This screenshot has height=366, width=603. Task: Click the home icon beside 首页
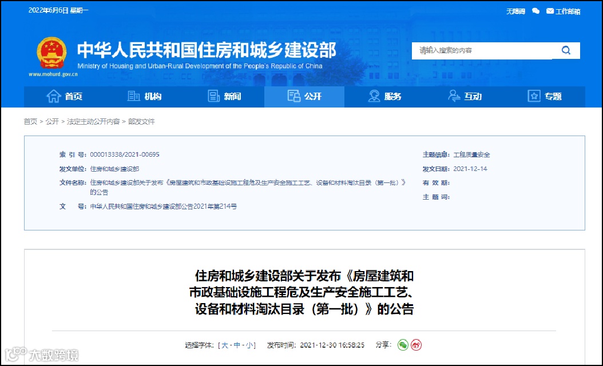(53, 96)
